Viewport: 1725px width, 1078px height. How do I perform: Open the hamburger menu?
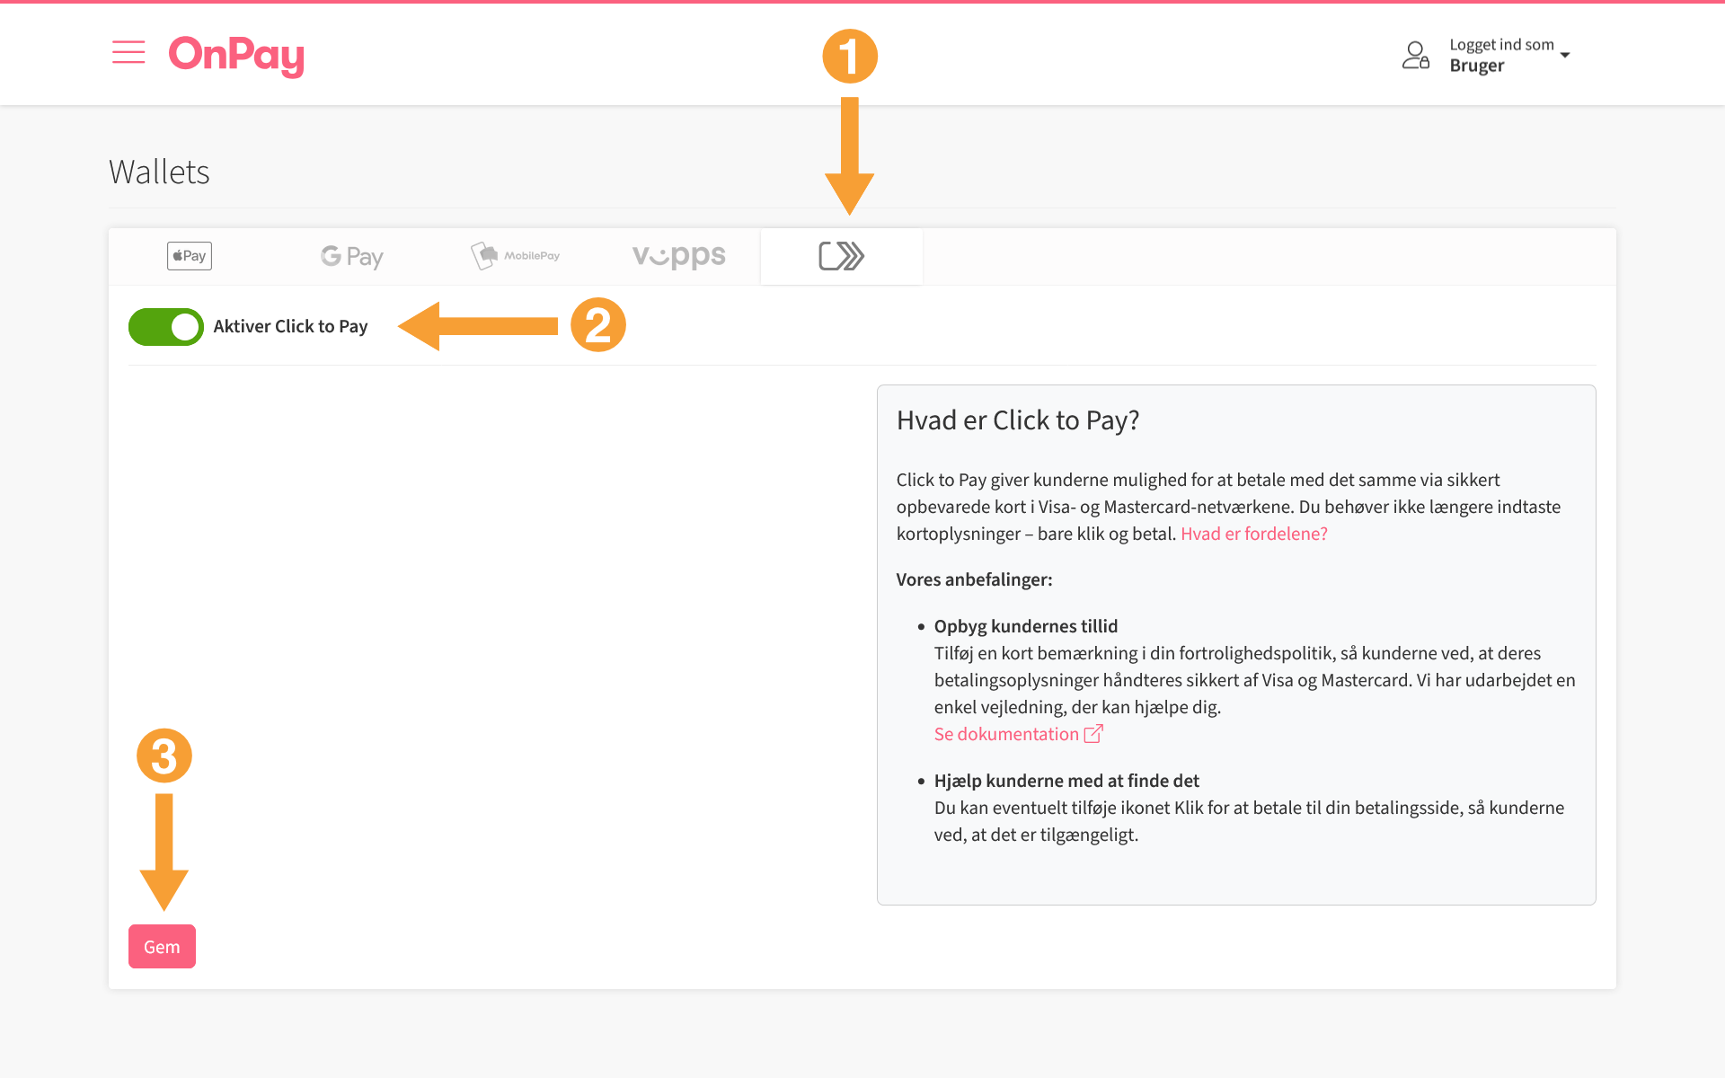[128, 53]
